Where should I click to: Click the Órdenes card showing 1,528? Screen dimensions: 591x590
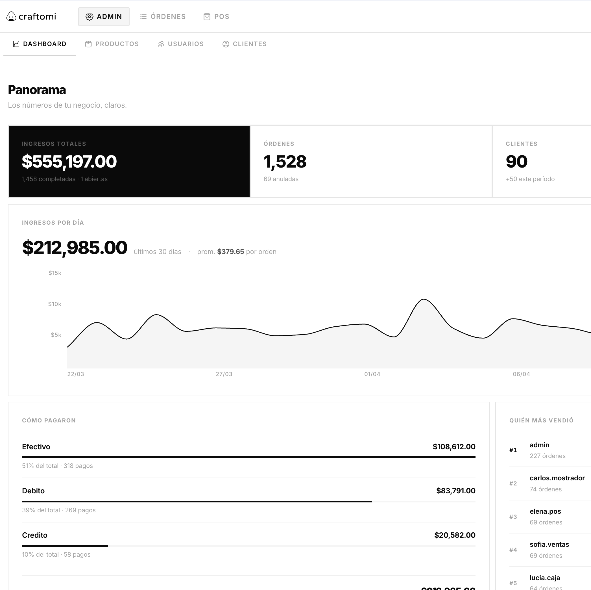371,161
